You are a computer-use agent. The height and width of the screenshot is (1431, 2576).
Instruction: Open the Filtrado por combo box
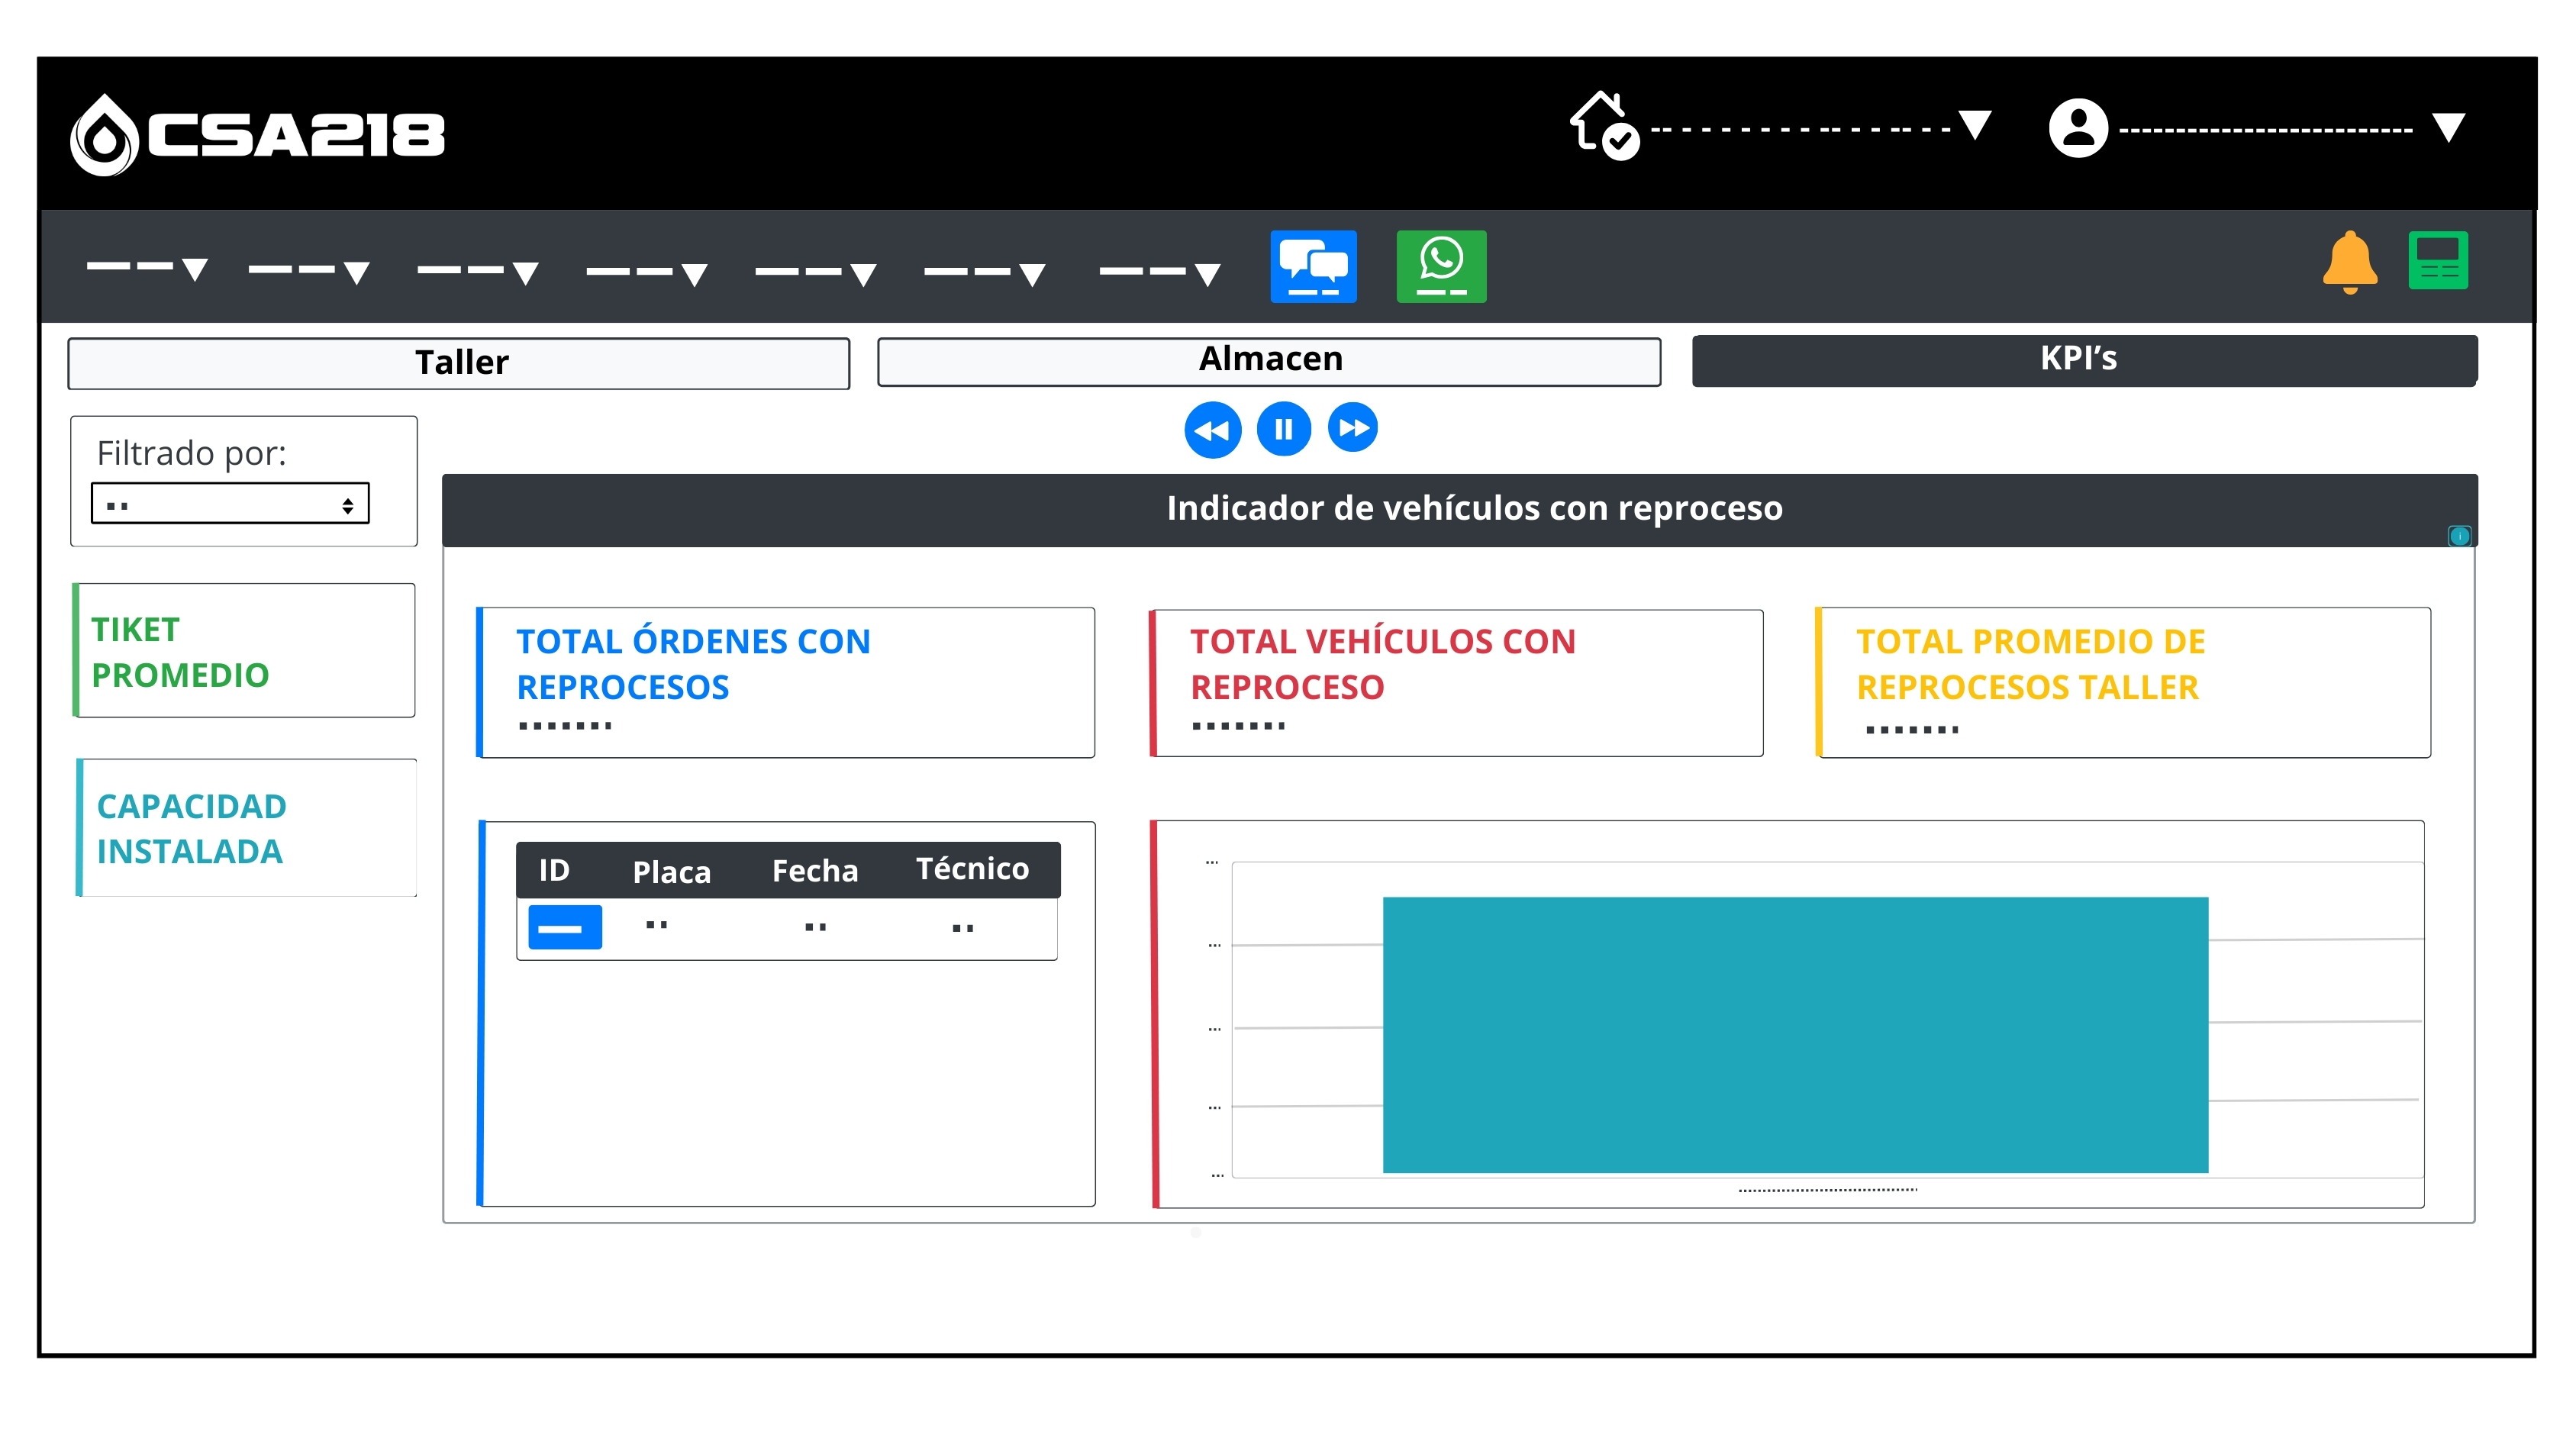click(229, 503)
